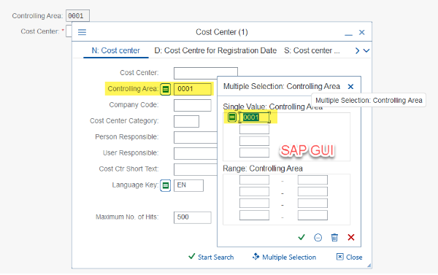Image resolution: width=438 pixels, height=275 pixels.
Task: Click the Cost Ctr Short Text field
Action: point(195,169)
